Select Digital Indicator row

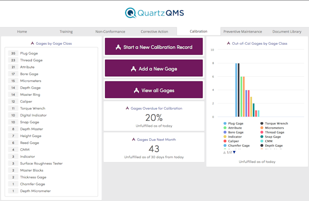[x=51, y=115]
